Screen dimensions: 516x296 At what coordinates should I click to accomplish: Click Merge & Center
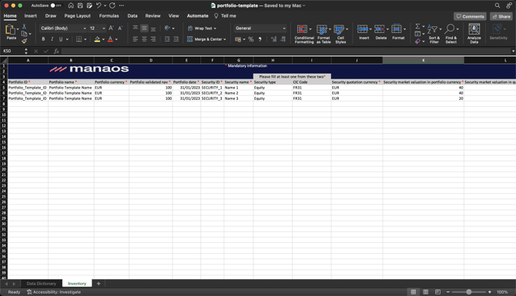pyautogui.click(x=206, y=39)
